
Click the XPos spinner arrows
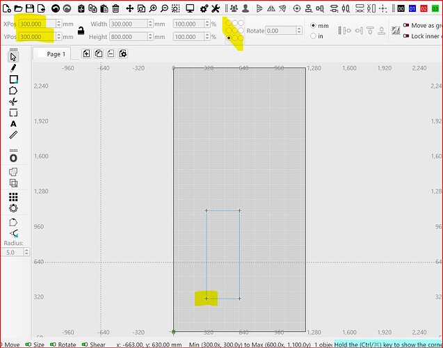(x=58, y=24)
